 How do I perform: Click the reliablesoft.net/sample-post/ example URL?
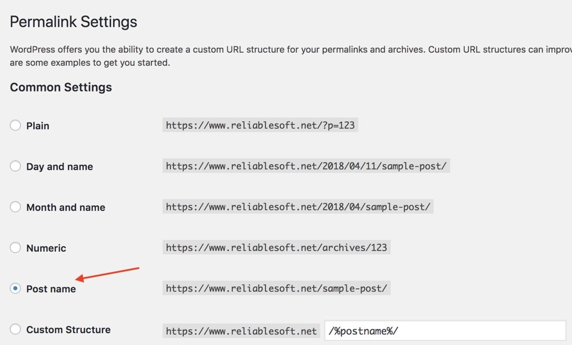tap(276, 288)
